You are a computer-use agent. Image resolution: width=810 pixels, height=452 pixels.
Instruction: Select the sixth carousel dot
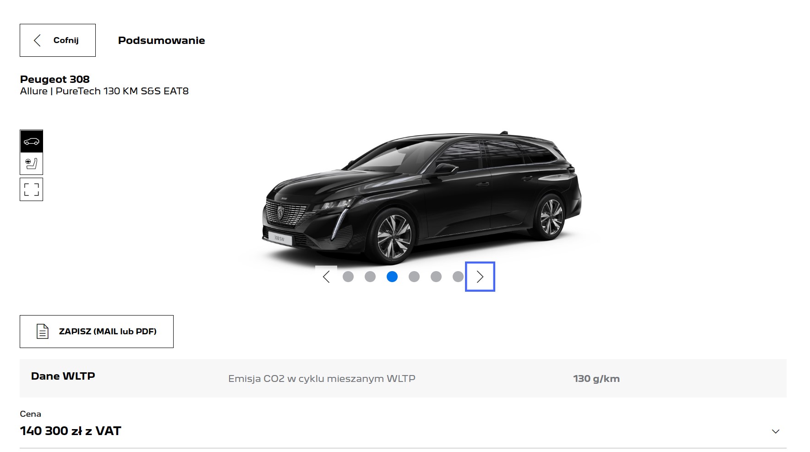point(458,277)
